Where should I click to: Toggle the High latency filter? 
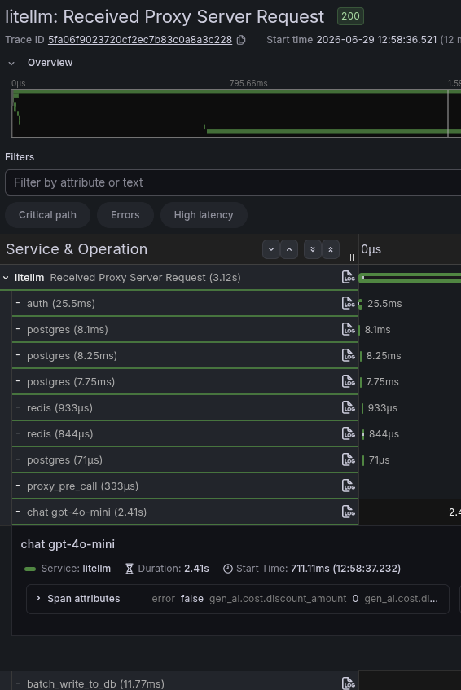(x=204, y=215)
